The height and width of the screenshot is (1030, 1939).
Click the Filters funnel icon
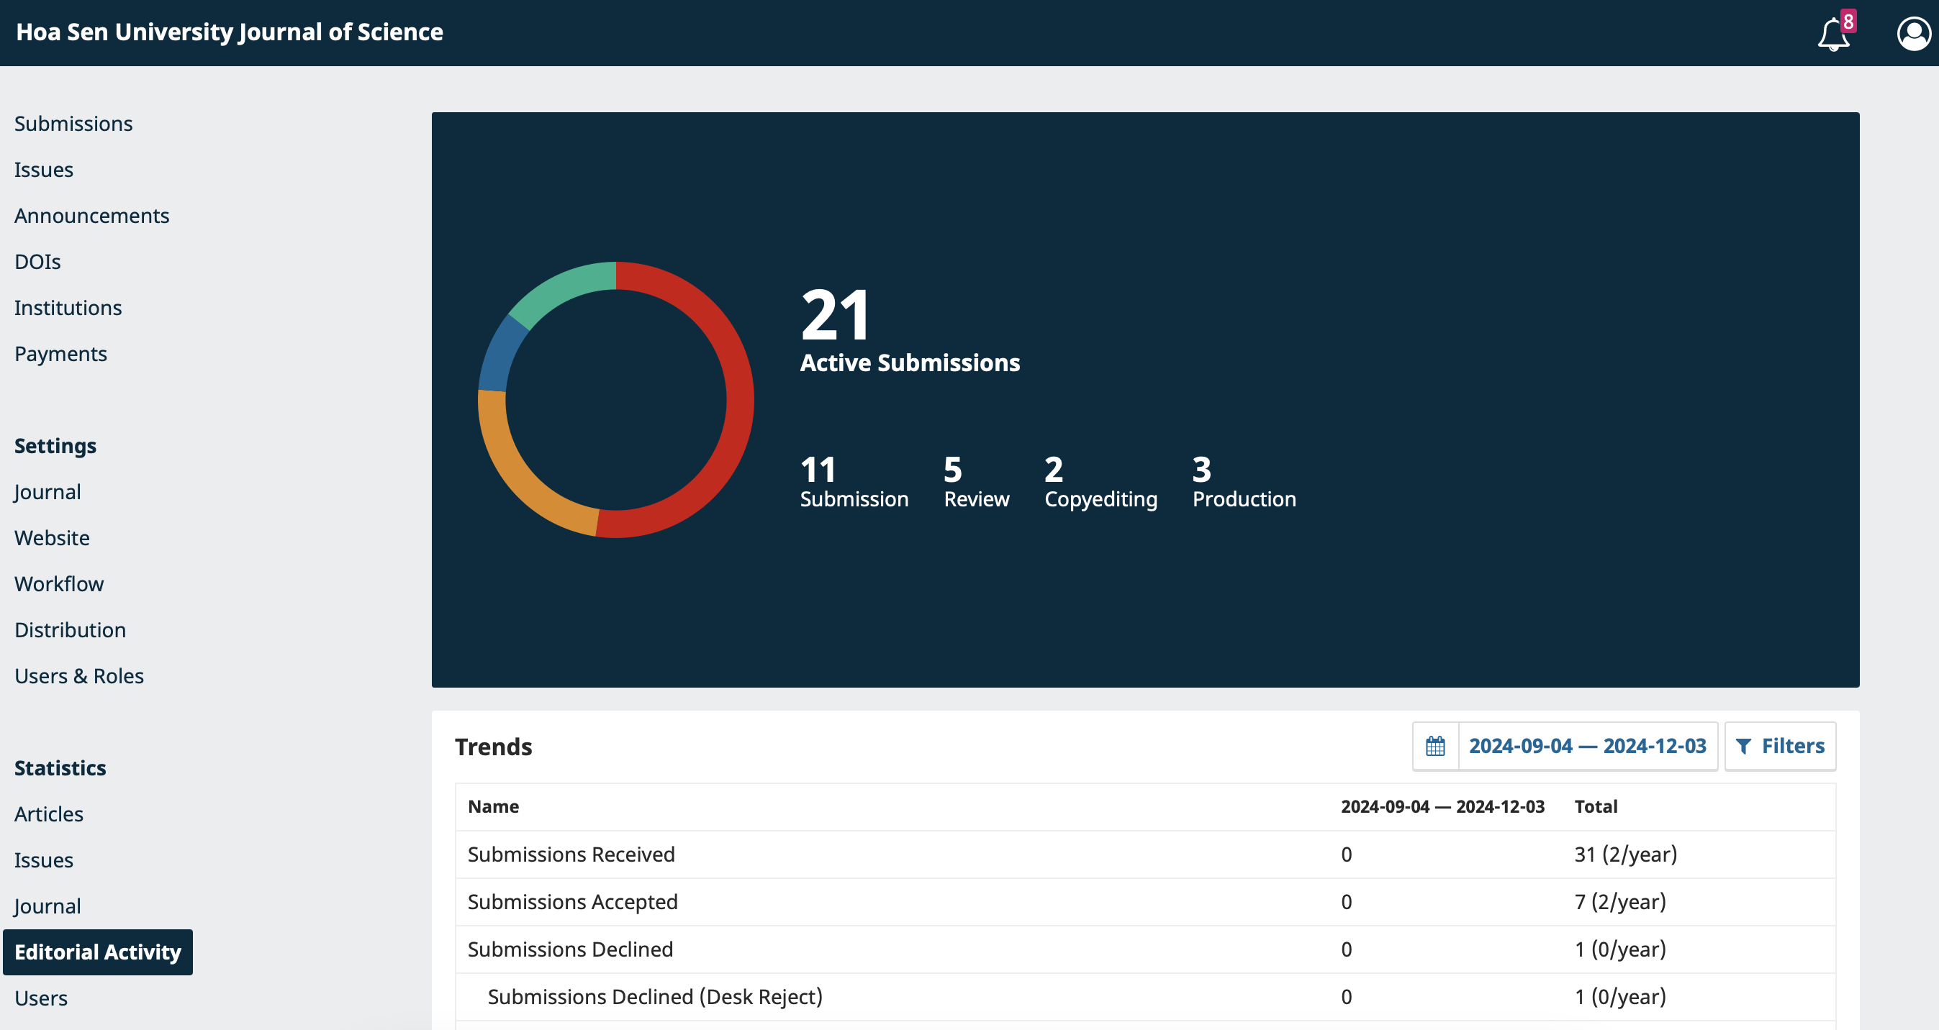[x=1743, y=746]
